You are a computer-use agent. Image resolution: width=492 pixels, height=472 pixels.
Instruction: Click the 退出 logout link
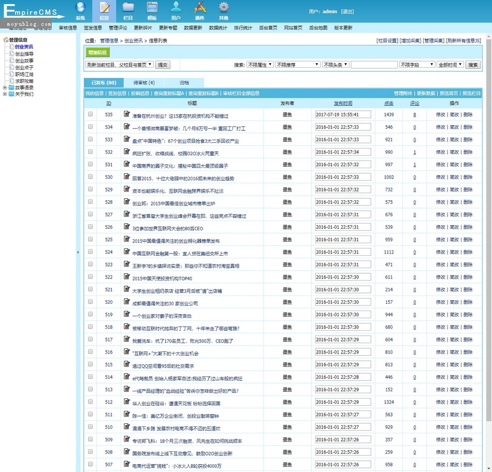point(348,11)
